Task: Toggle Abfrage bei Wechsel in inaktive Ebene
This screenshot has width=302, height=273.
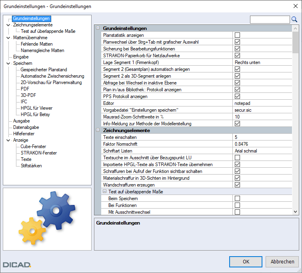Action: tap(237, 83)
